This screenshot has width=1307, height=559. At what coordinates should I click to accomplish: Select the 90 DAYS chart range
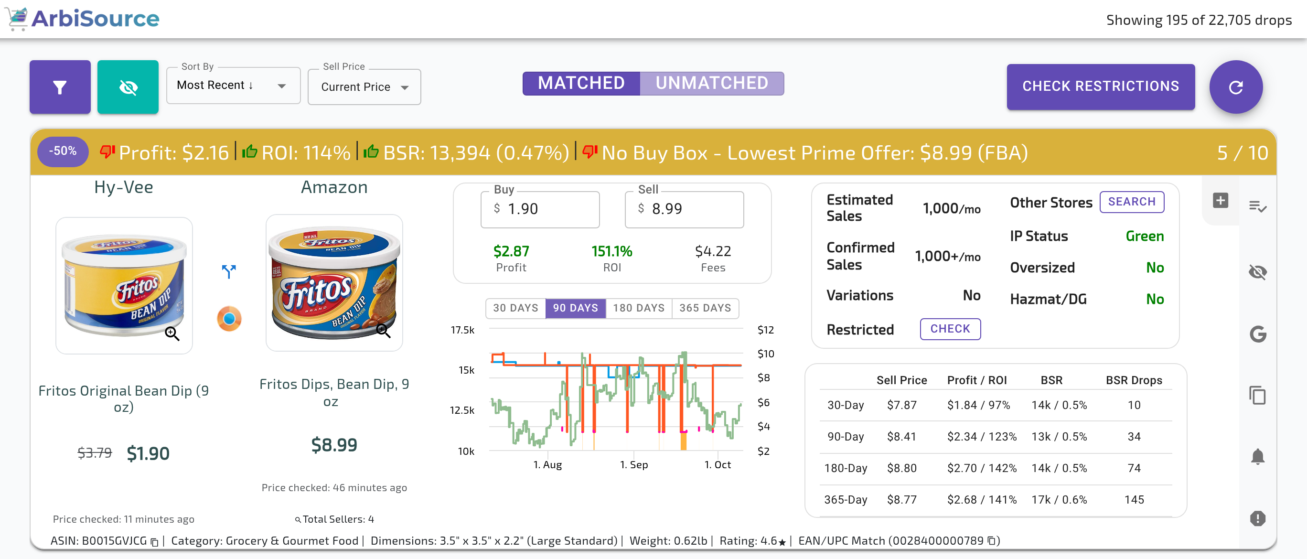(x=575, y=308)
